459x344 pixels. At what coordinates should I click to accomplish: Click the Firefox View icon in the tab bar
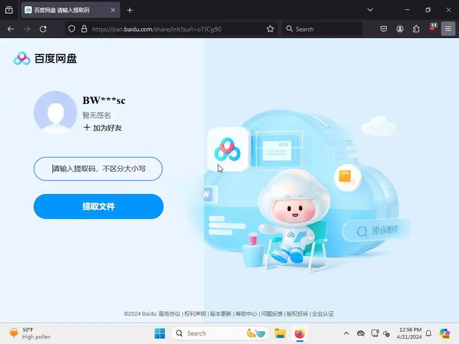(9, 10)
